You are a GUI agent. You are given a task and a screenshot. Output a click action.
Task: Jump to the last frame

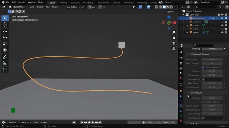click(x=100, y=122)
